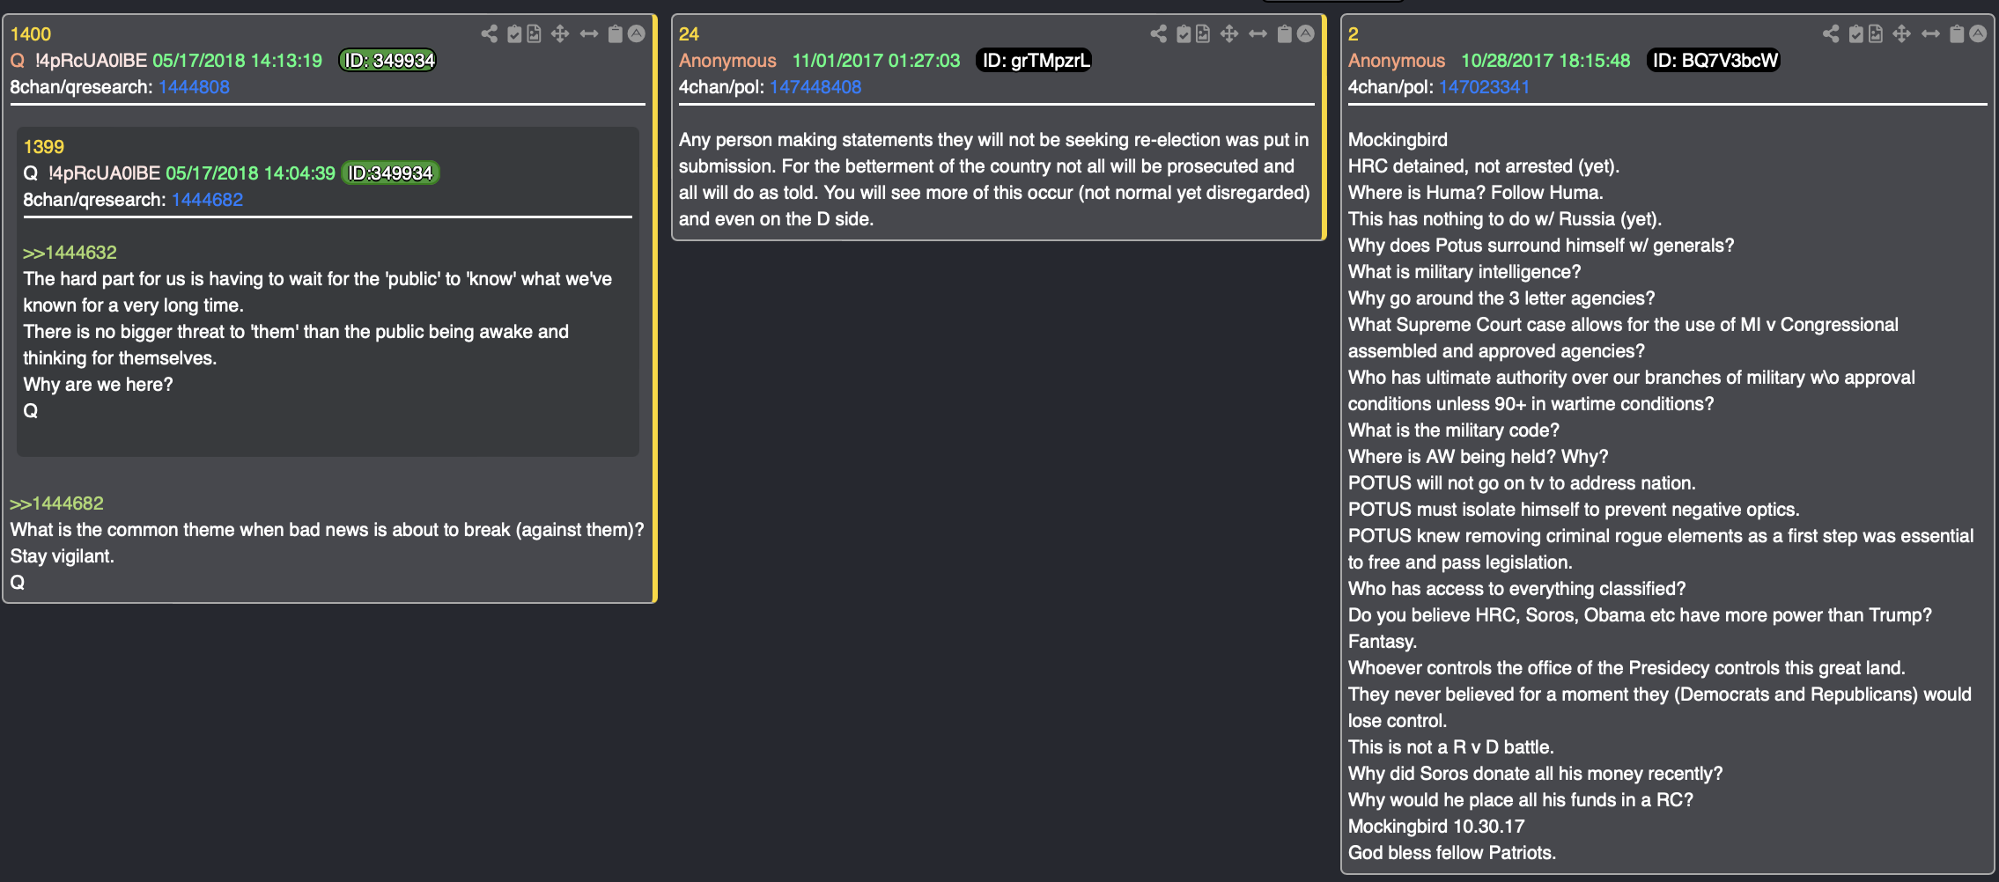The image size is (1999, 882).
Task: Open 8chan/qresearch post link 1444808
Action: pyautogui.click(x=194, y=87)
